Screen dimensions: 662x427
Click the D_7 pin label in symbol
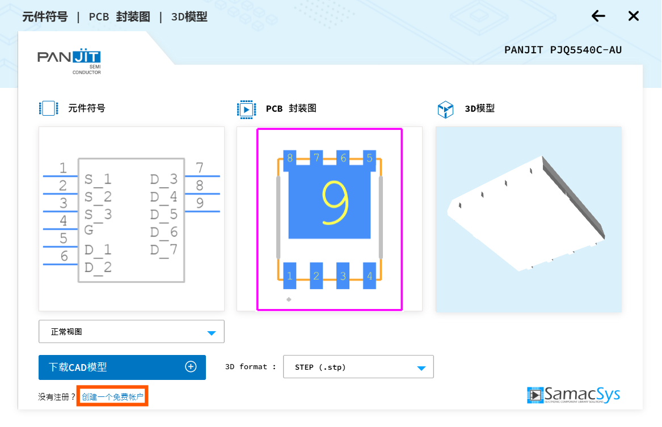[x=164, y=250]
